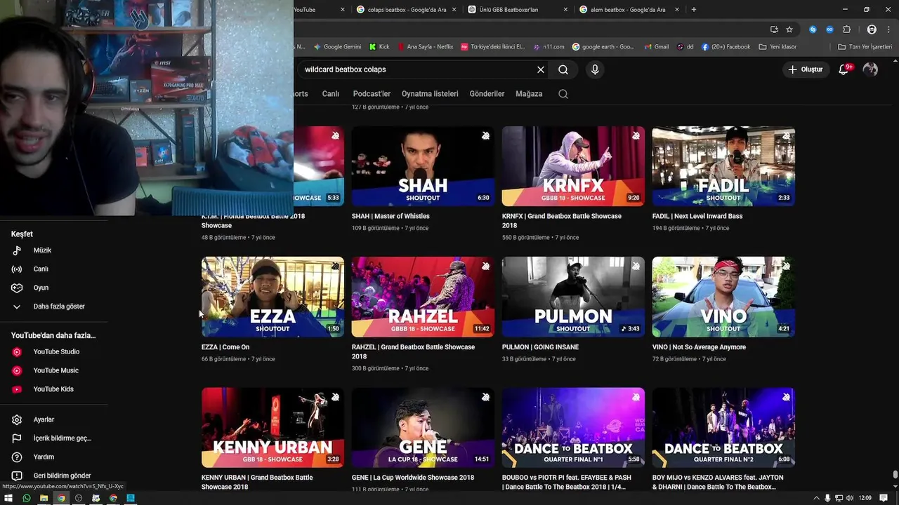Play the PULMON GOING INSANE thumbnail
899x505 pixels.
pyautogui.click(x=573, y=297)
